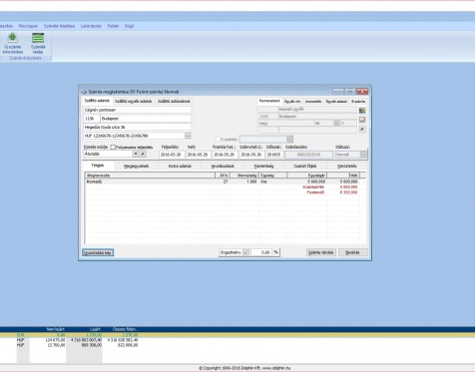Open the Engedmény dropdown
The height and width of the screenshot is (372, 475).
[x=245, y=252]
